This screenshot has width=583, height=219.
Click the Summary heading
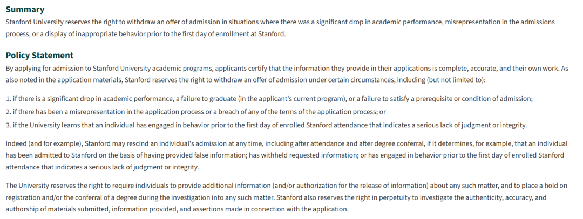(25, 10)
